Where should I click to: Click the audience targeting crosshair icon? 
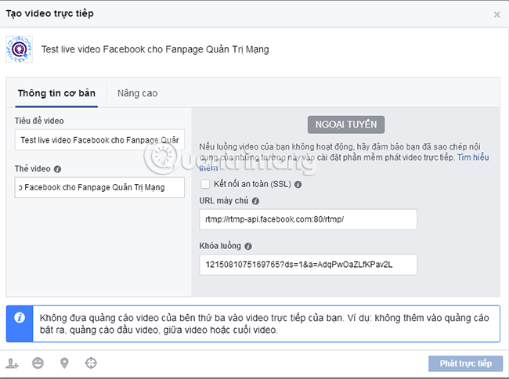pos(91,363)
